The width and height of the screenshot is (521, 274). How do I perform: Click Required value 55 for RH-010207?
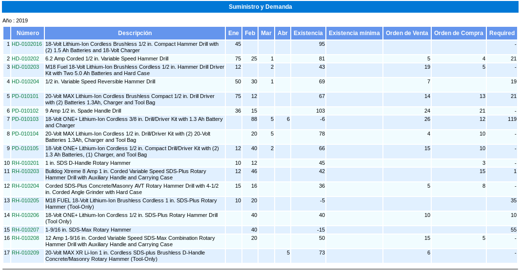[514, 230]
